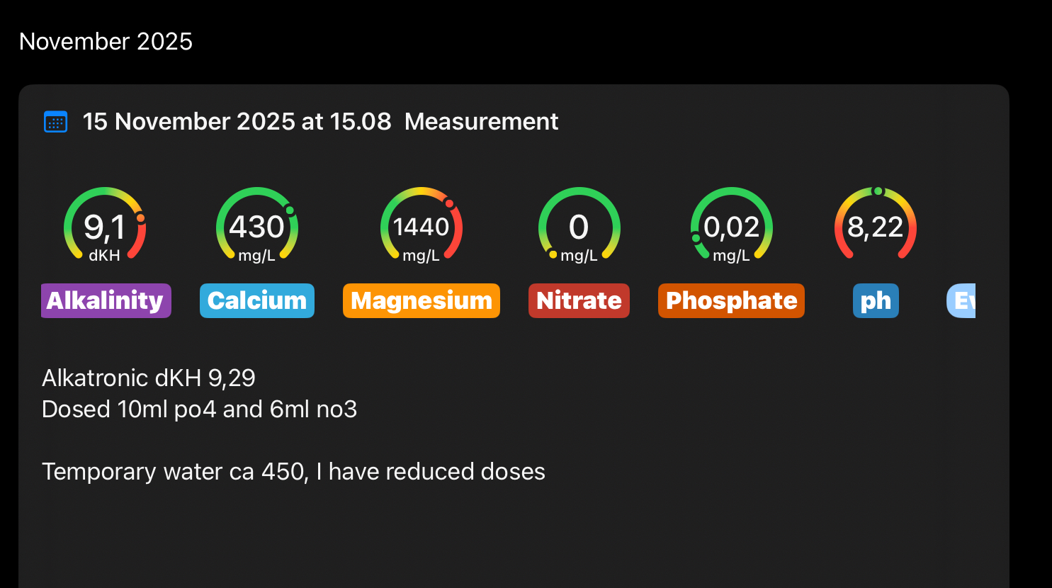1052x588 pixels.
Task: Select the Magnesium 1440 mg/L gauge
Action: point(422,227)
